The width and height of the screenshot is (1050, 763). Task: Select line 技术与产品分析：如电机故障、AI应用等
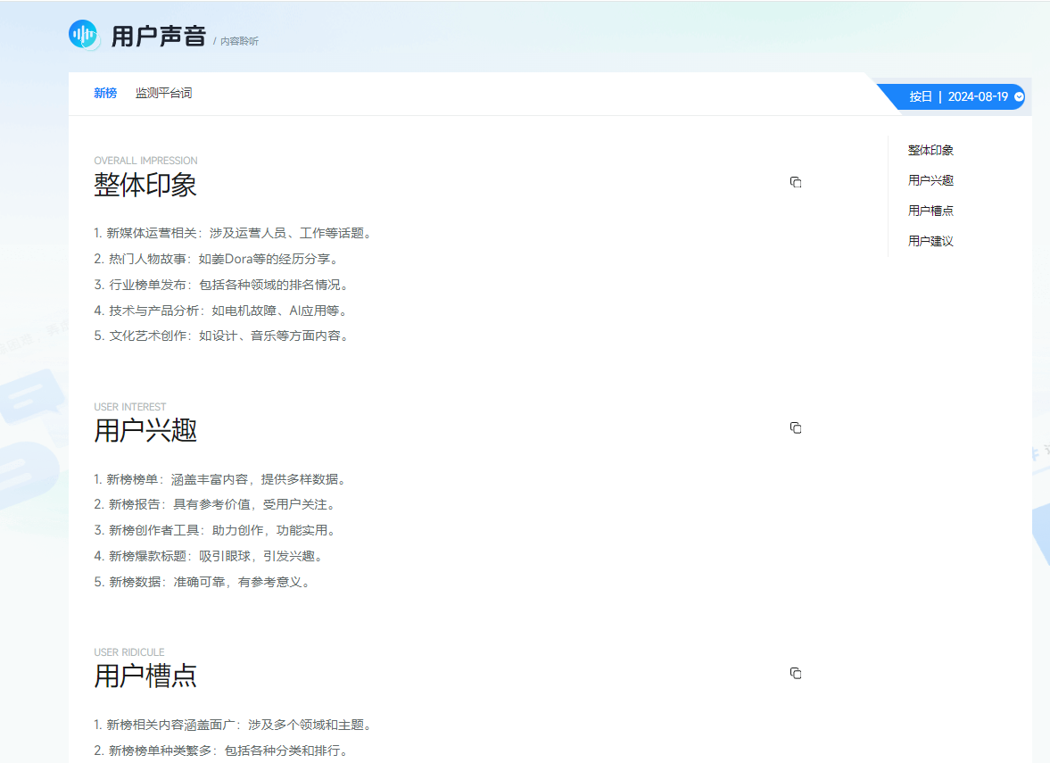tap(221, 311)
